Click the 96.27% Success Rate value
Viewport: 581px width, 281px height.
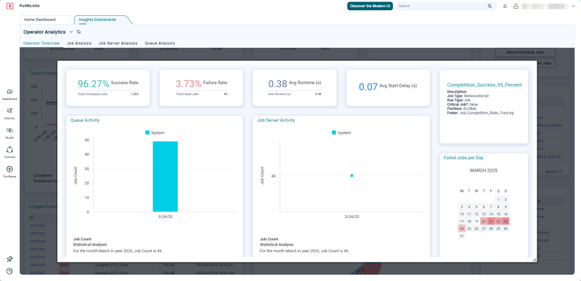point(94,84)
